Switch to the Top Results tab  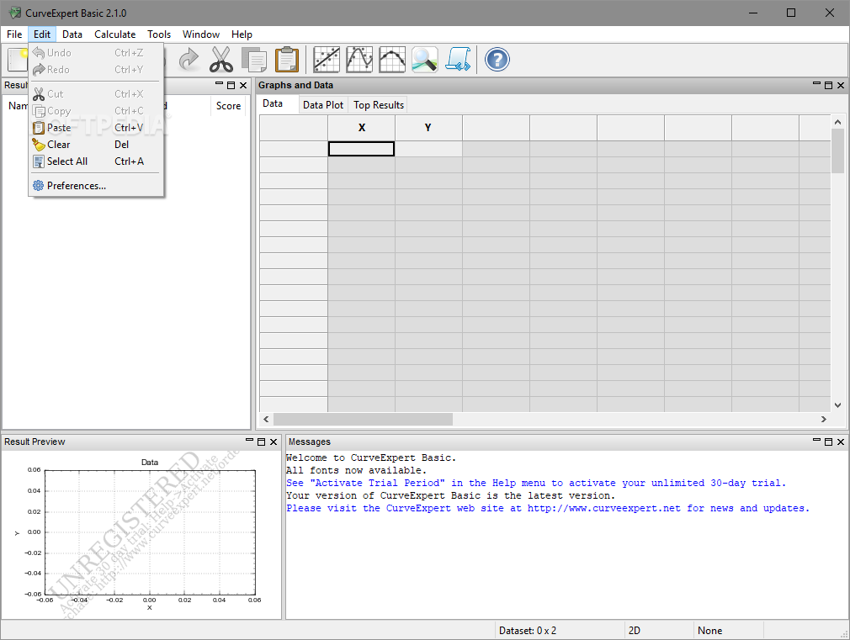(x=379, y=105)
